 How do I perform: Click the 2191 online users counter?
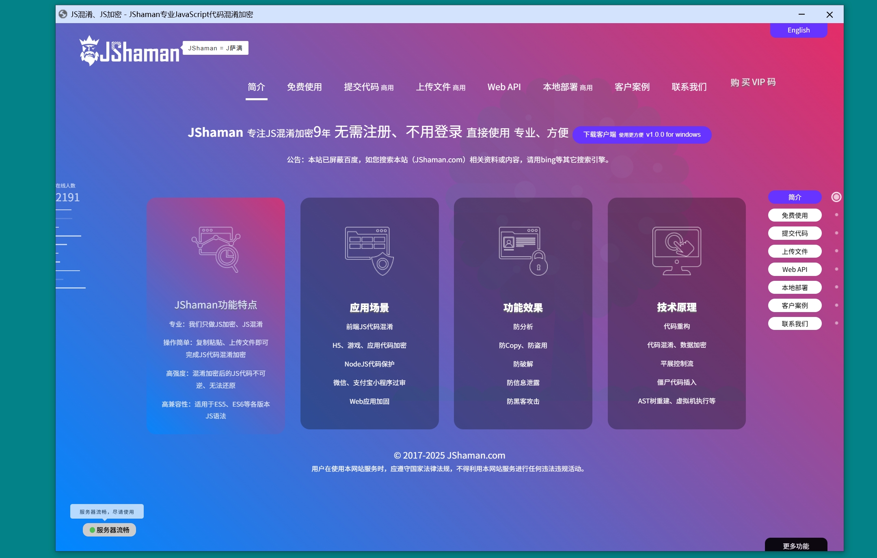[x=68, y=197]
